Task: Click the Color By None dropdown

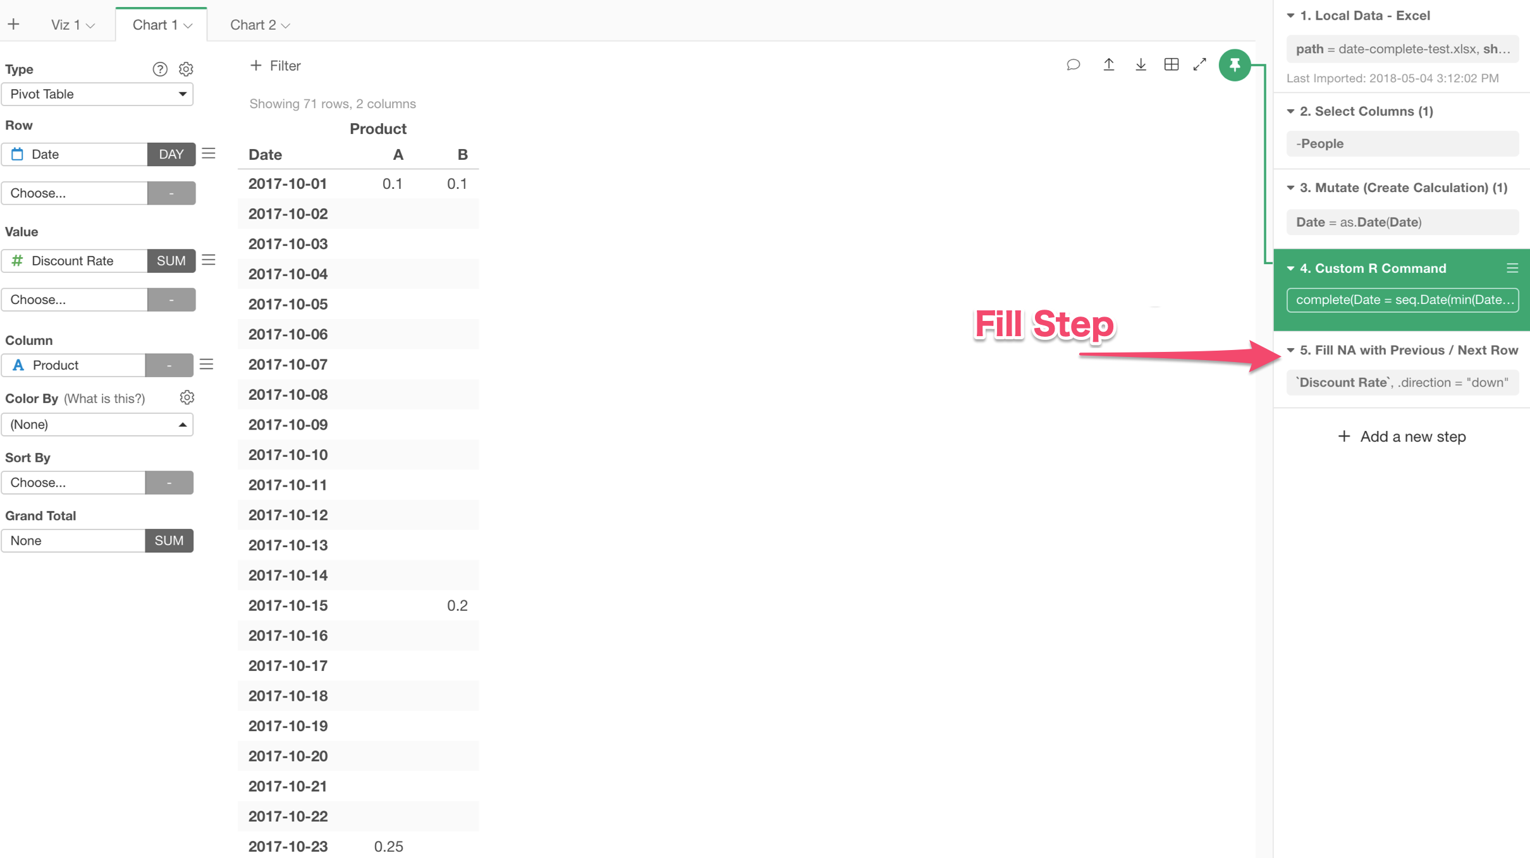Action: click(100, 425)
